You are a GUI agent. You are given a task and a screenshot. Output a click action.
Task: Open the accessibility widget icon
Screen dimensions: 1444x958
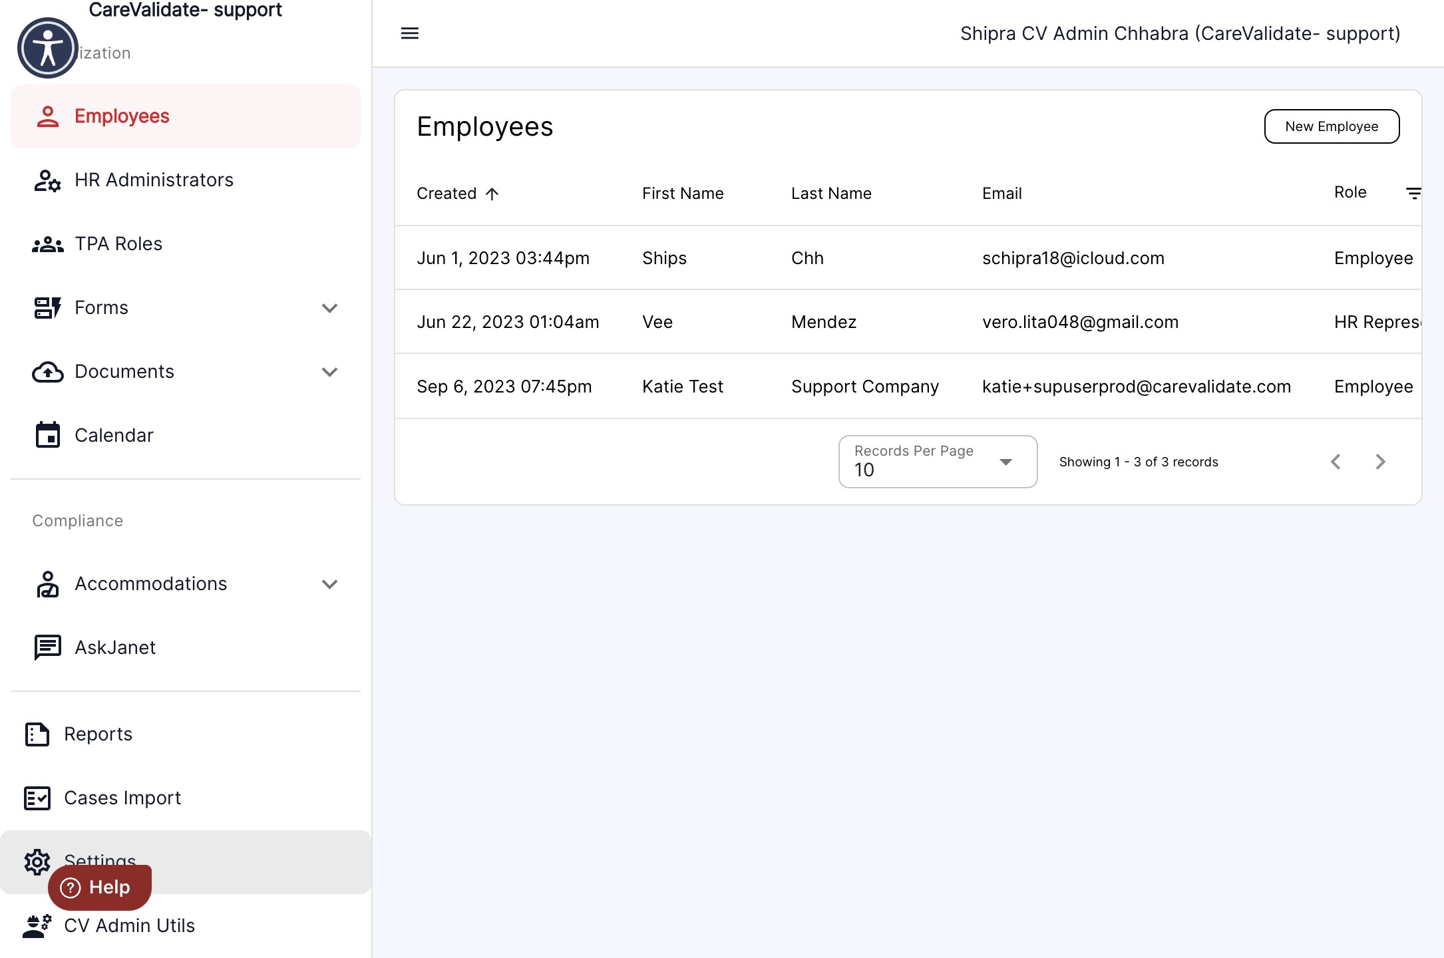[x=48, y=48]
